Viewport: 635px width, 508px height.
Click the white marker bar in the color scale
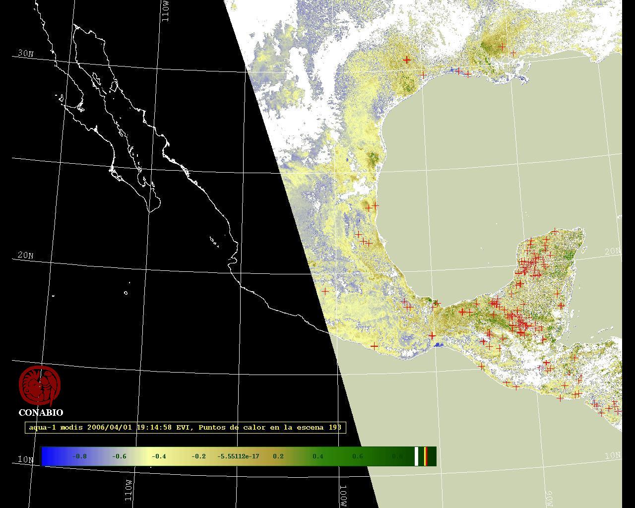(417, 456)
